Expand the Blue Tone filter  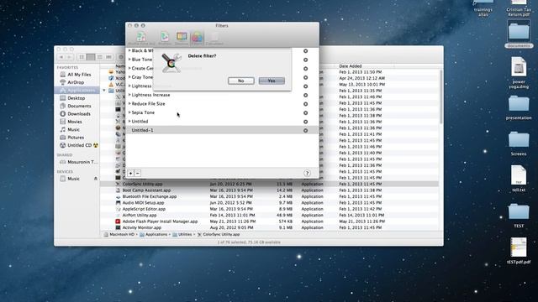[129, 60]
